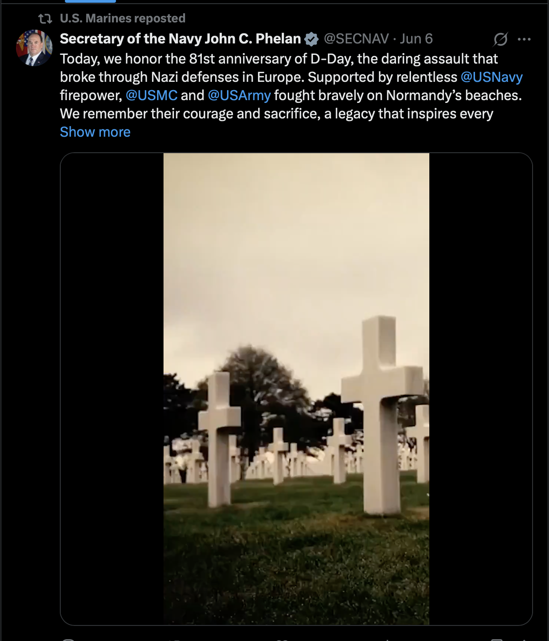Open the Secretary of the Navy profile avatar
The width and height of the screenshot is (549, 641).
click(34, 48)
